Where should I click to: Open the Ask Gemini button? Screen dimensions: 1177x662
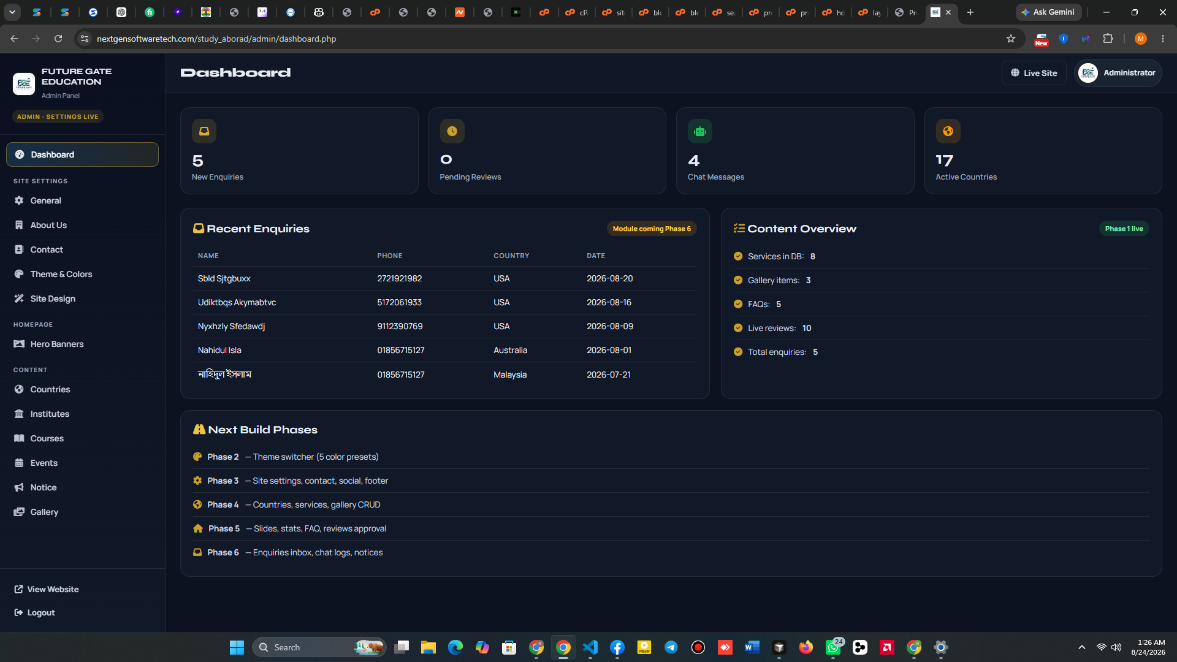coord(1048,12)
